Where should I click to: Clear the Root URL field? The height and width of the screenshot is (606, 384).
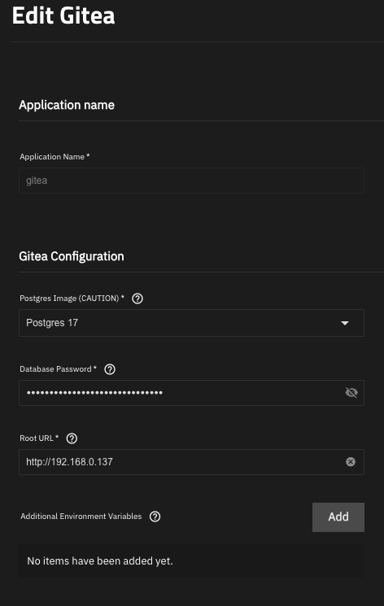point(351,462)
